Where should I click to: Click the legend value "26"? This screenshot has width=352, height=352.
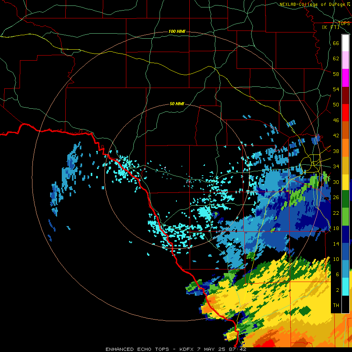coord(336,198)
